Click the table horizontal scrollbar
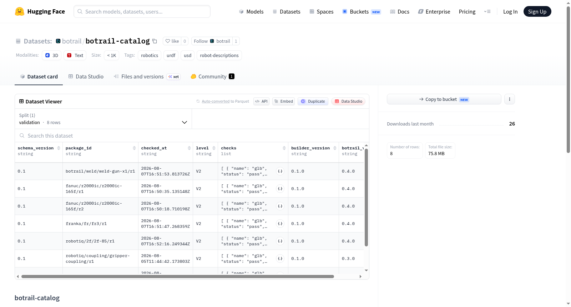 click(x=178, y=276)
